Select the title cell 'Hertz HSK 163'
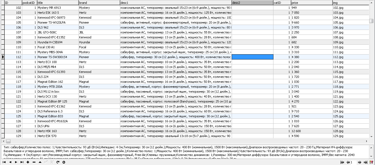Image resolution: width=375 pixels, height=165 pixels. click(58, 131)
